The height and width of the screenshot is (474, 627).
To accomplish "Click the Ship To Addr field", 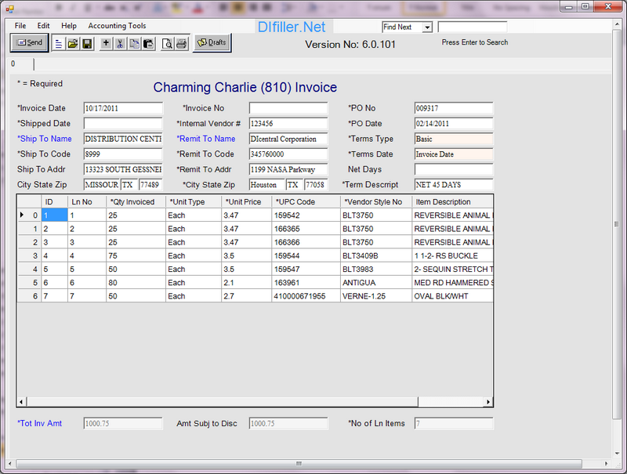I will (123, 169).
